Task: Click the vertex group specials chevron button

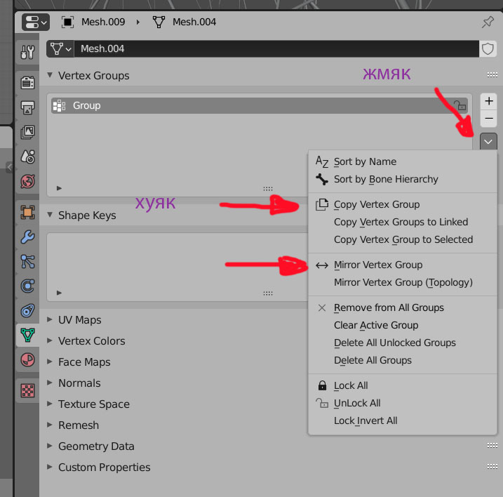Action: click(x=488, y=142)
